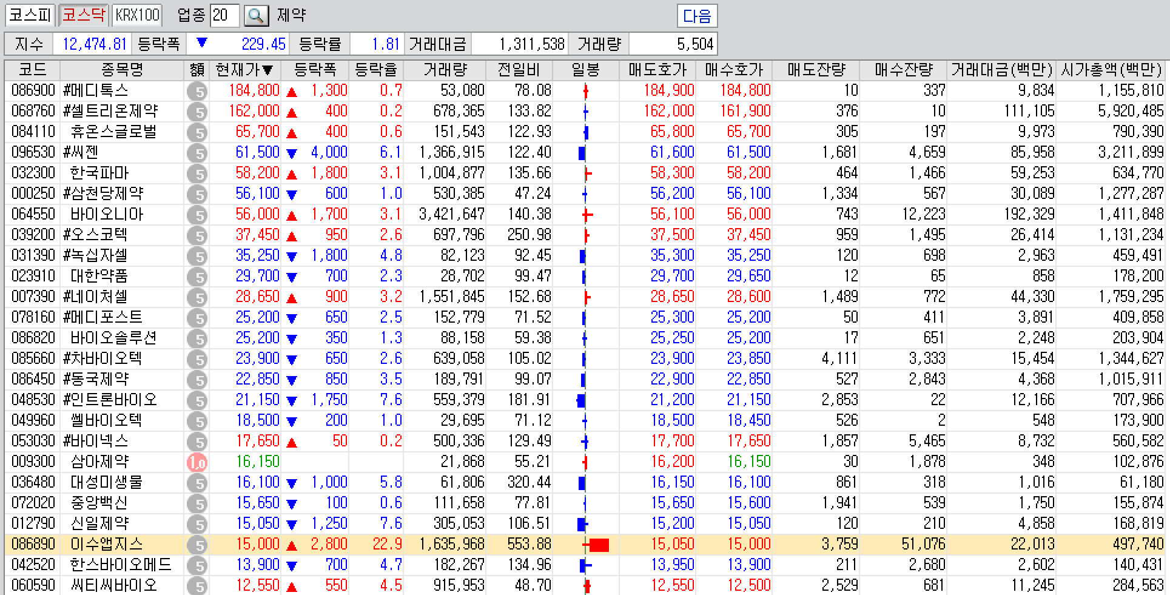The height and width of the screenshot is (595, 1170).
Task: Select the 씨티씨바이오 stock name
Action: click(x=113, y=585)
